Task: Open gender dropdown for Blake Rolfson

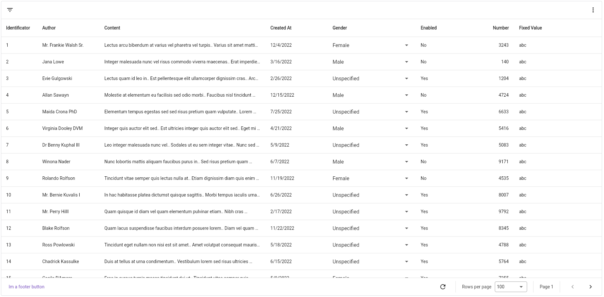Action: [371, 228]
